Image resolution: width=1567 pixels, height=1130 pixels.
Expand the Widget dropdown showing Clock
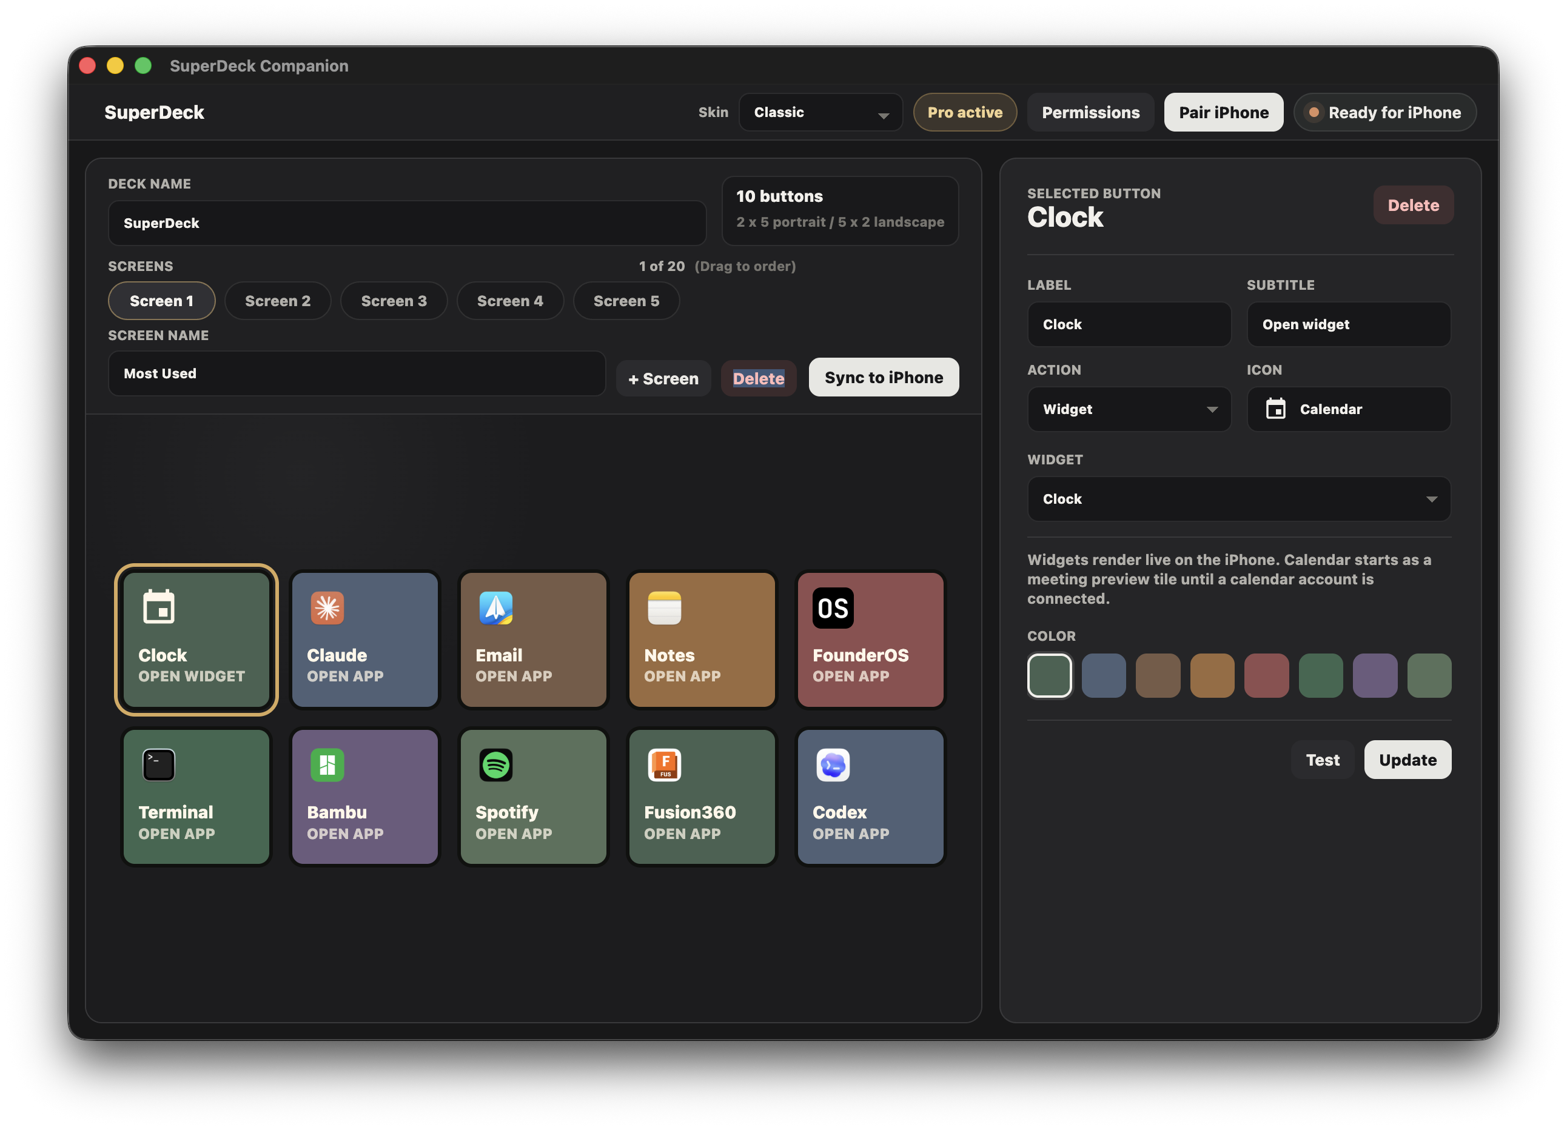coord(1239,499)
